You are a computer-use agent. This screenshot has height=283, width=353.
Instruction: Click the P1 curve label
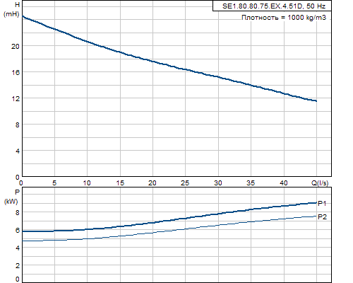pyautogui.click(x=322, y=203)
